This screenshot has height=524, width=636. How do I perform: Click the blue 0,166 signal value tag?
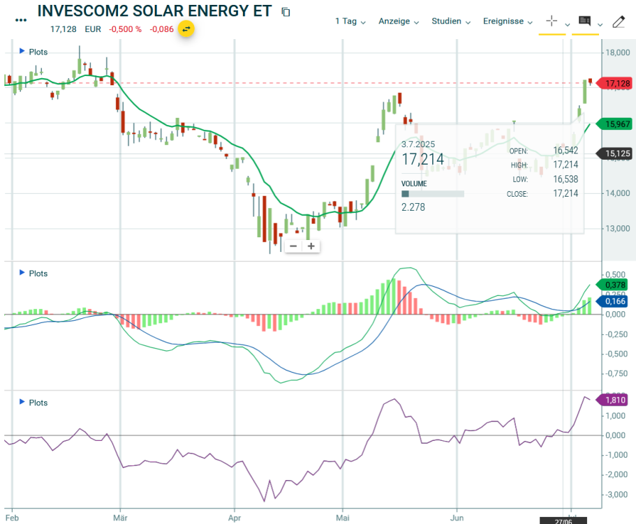pyautogui.click(x=612, y=301)
